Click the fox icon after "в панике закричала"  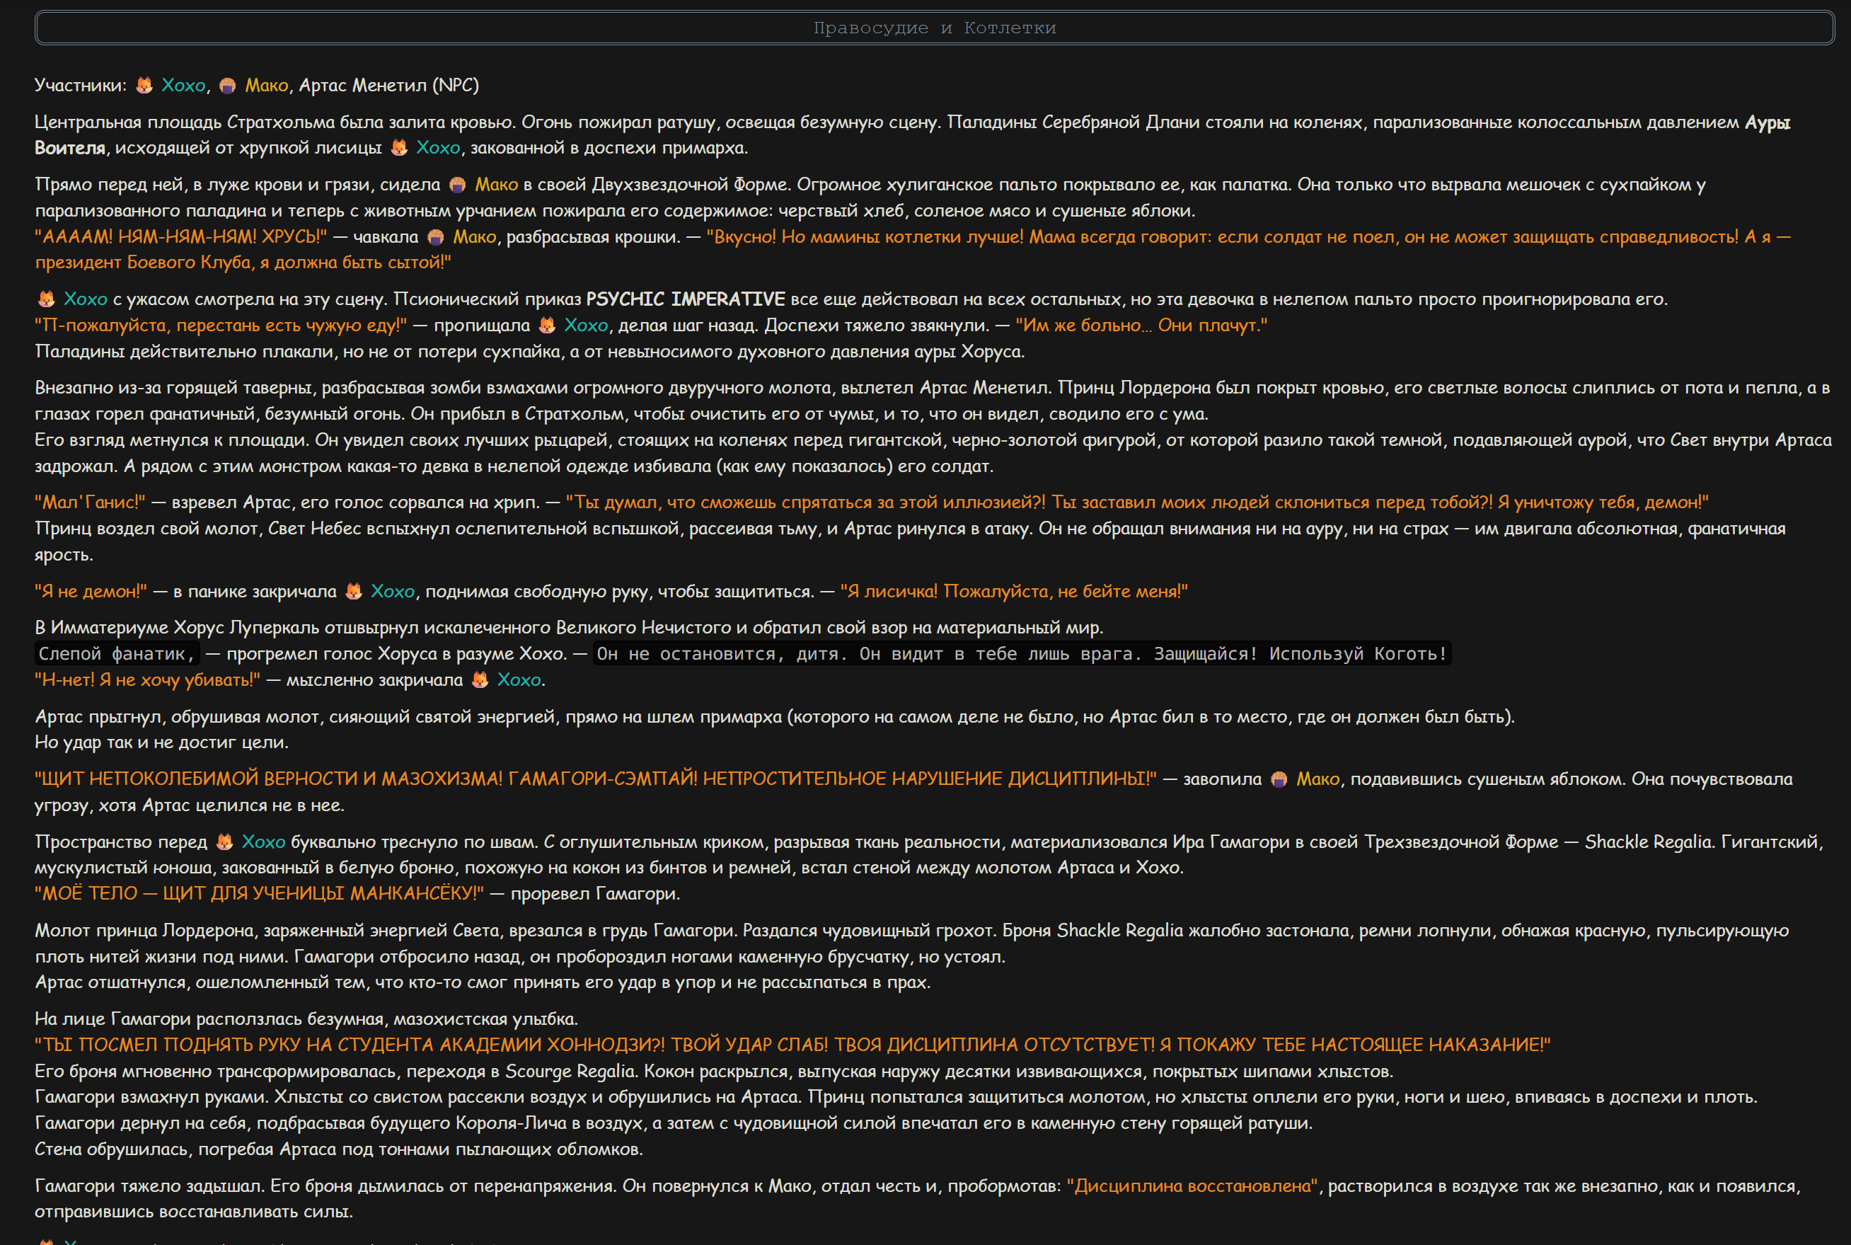(x=354, y=592)
